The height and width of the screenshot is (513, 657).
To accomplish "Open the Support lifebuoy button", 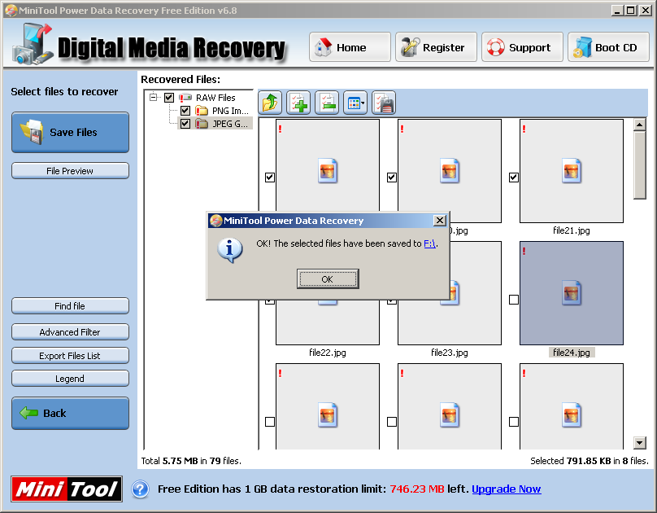I will pyautogui.click(x=522, y=47).
